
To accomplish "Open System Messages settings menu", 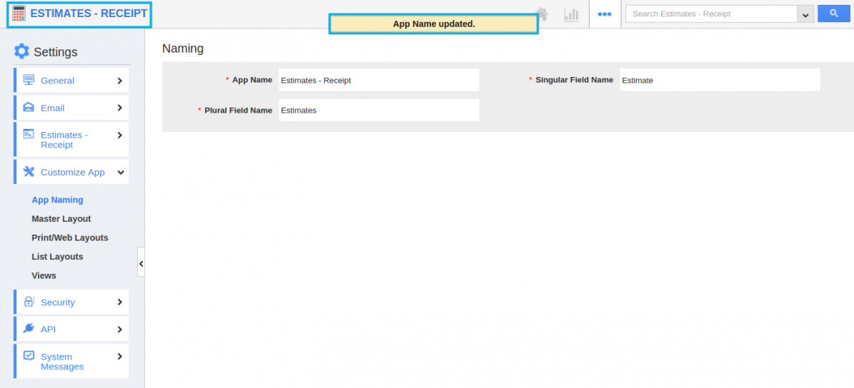I will [x=71, y=361].
